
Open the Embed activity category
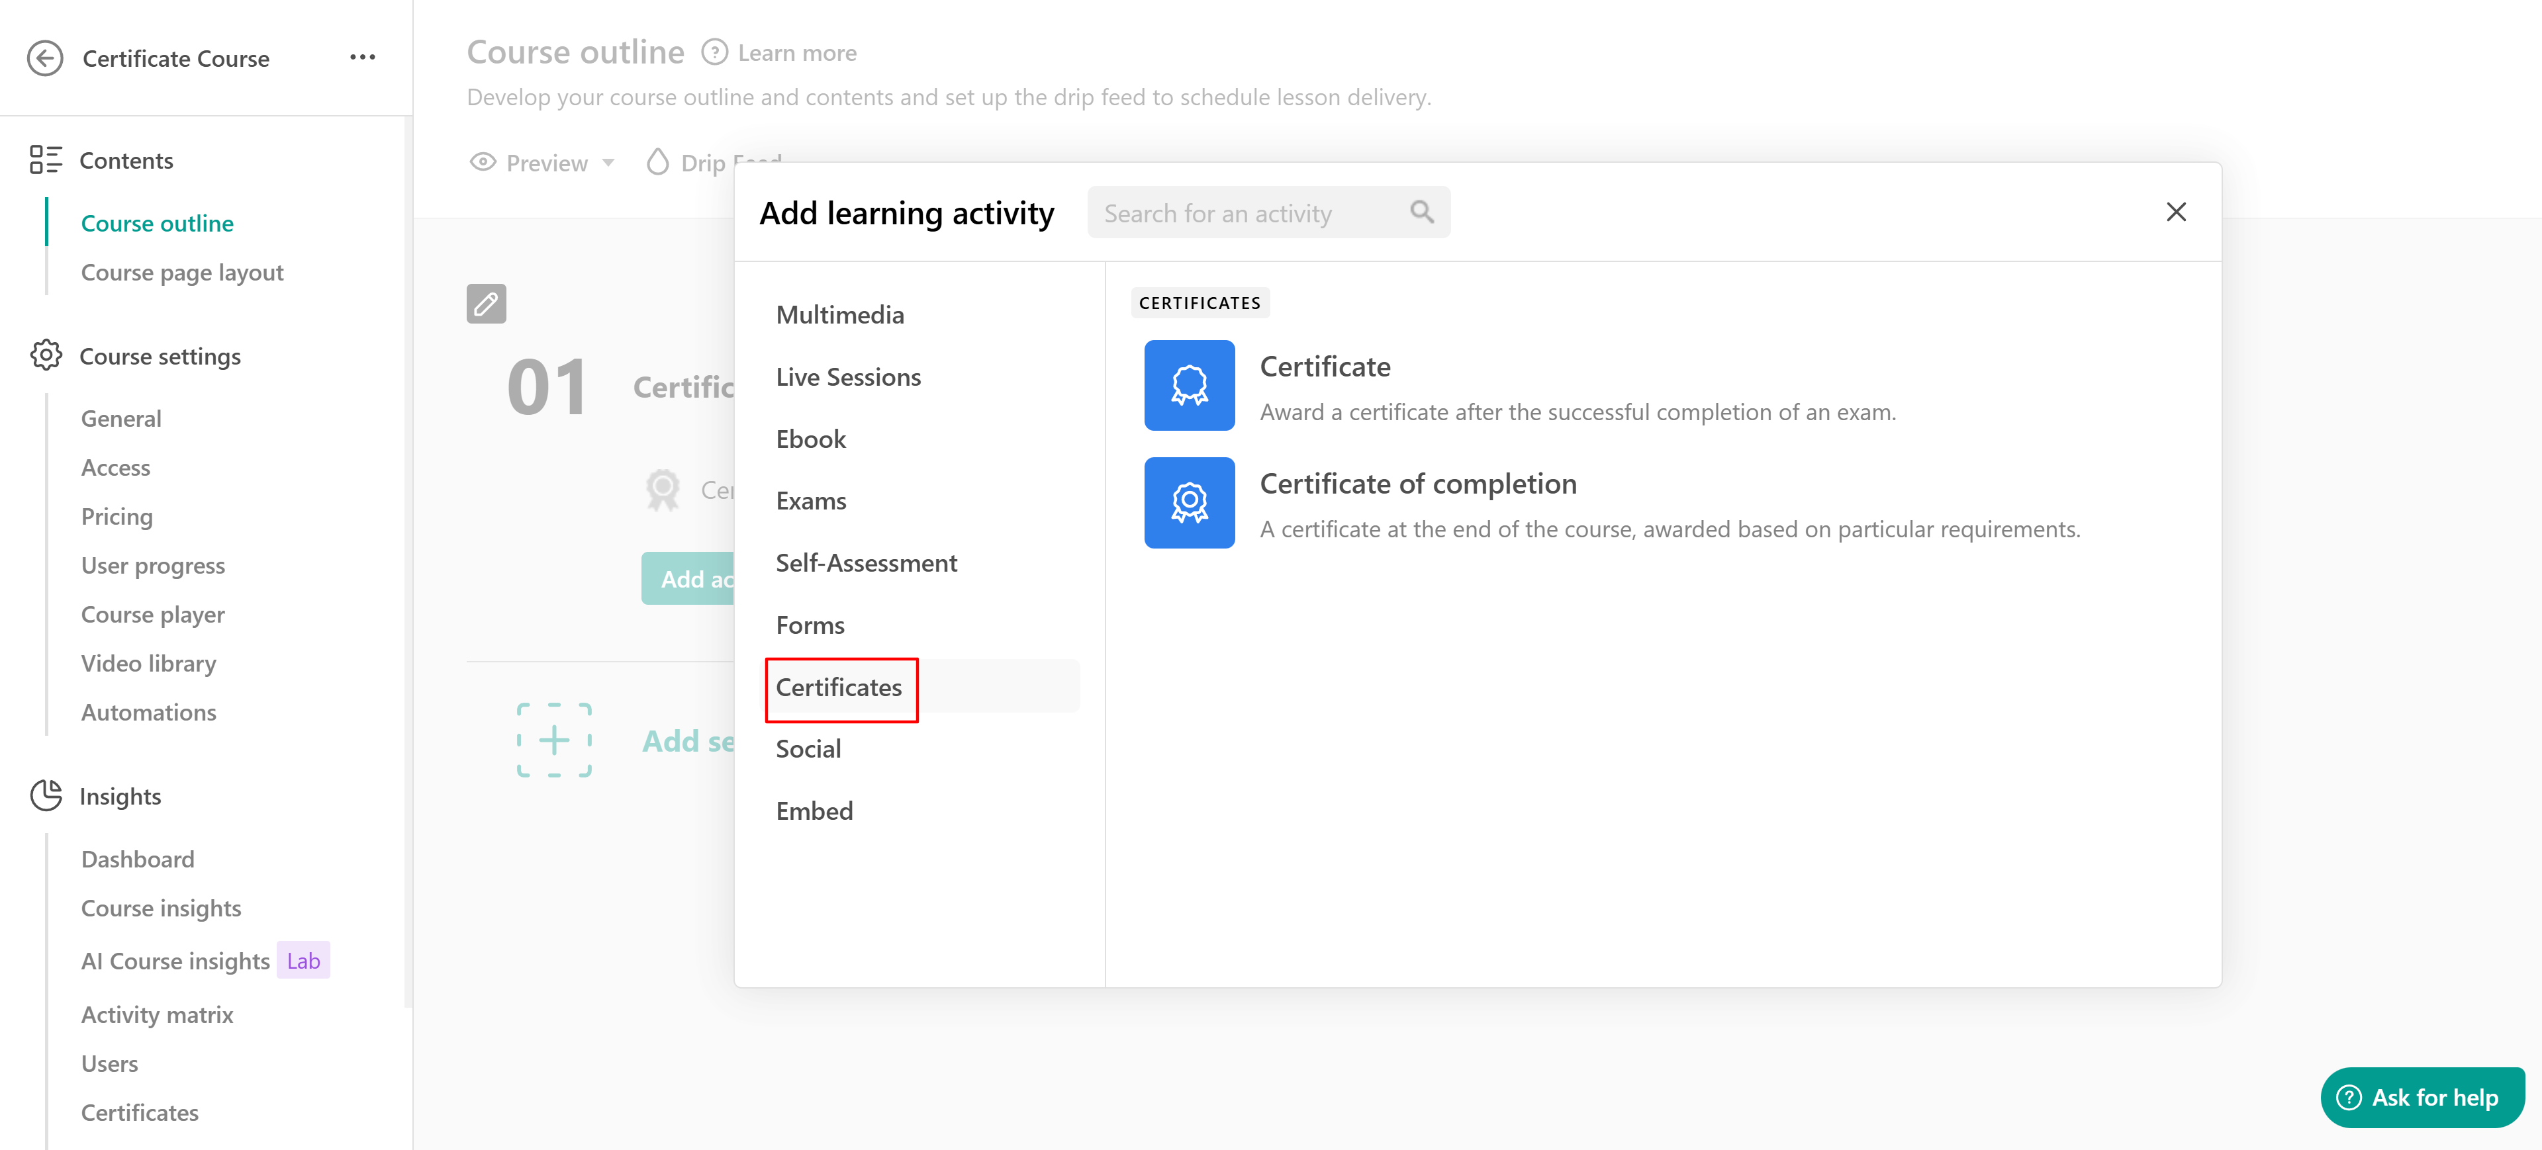tap(813, 811)
